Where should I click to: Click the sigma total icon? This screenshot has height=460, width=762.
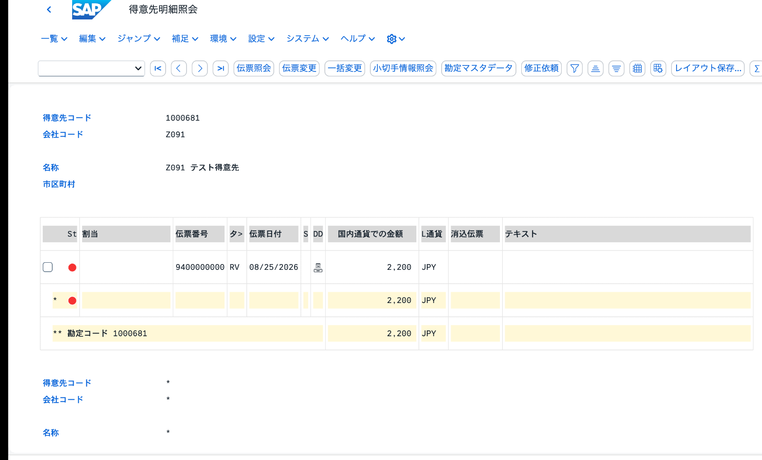(x=756, y=68)
